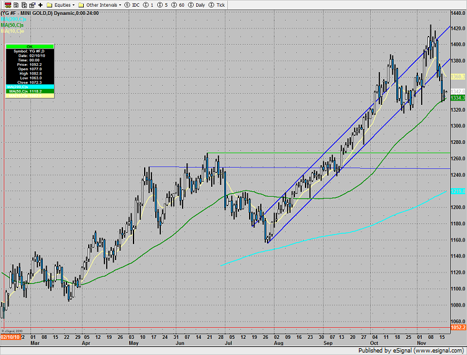Click the yellow MA(10,C)e row in data window
This screenshot has width=467, height=355.
30,96
